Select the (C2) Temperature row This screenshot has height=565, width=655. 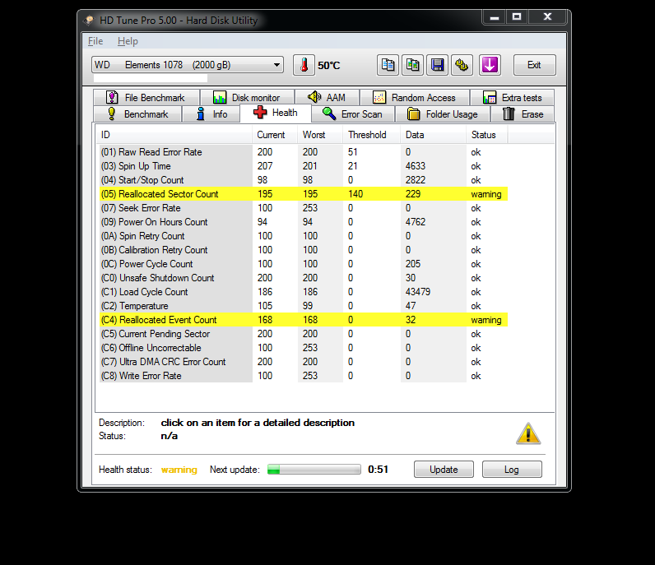[x=304, y=306]
